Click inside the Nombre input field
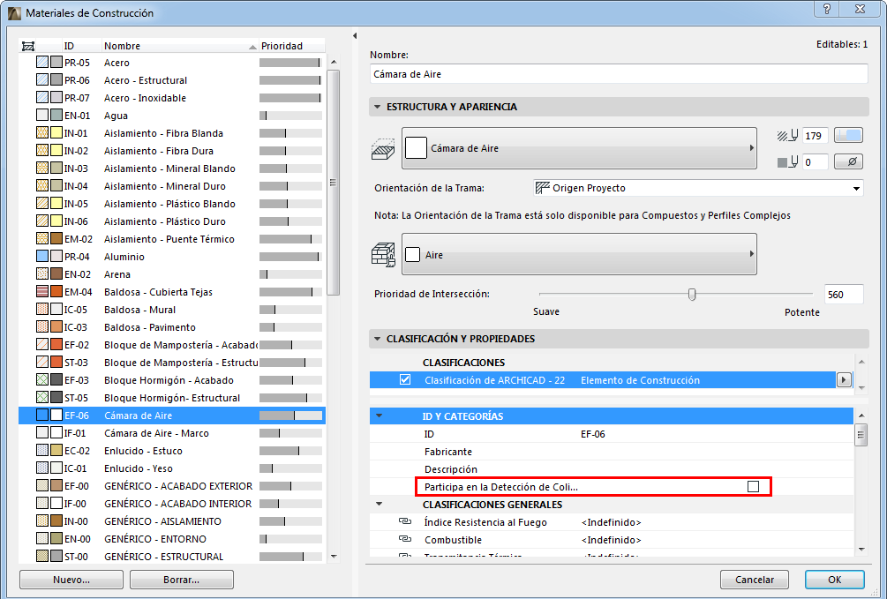This screenshot has width=887, height=599. (x=618, y=73)
